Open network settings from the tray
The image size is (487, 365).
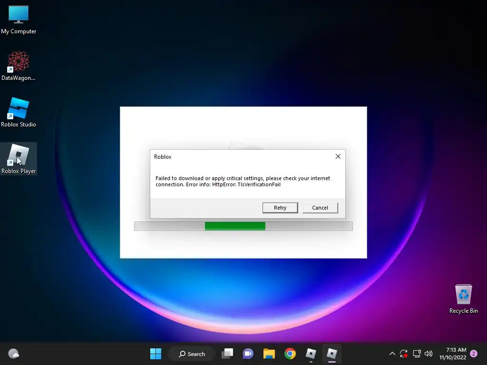click(417, 354)
